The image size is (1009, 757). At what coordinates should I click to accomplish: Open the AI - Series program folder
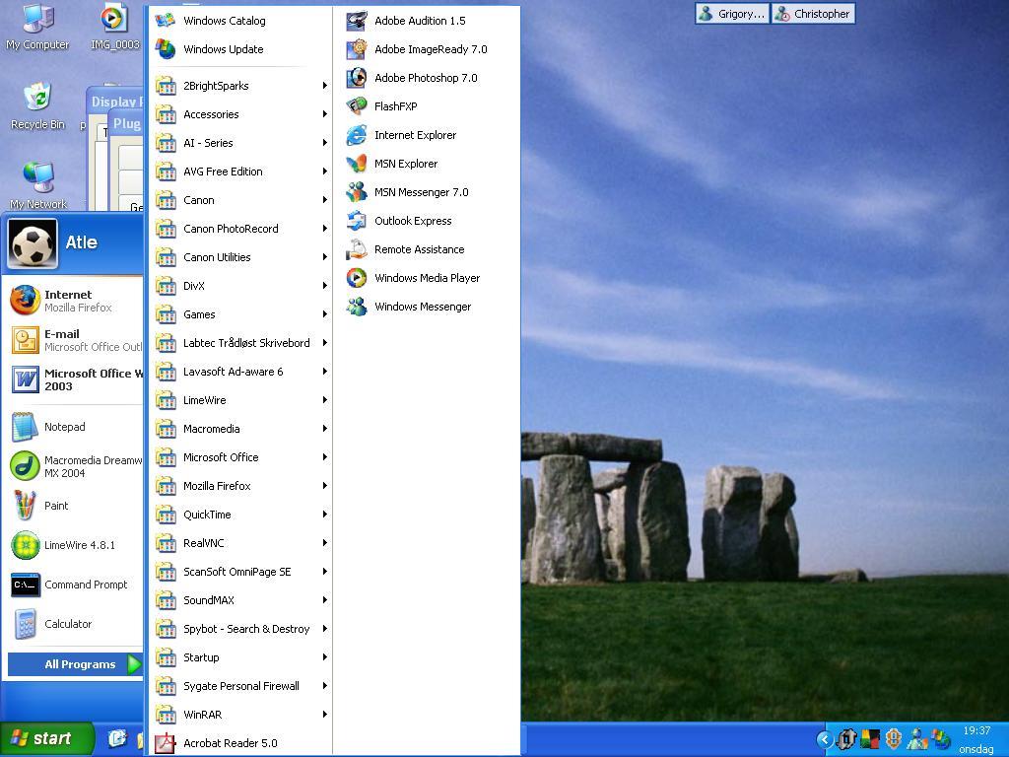click(x=240, y=143)
